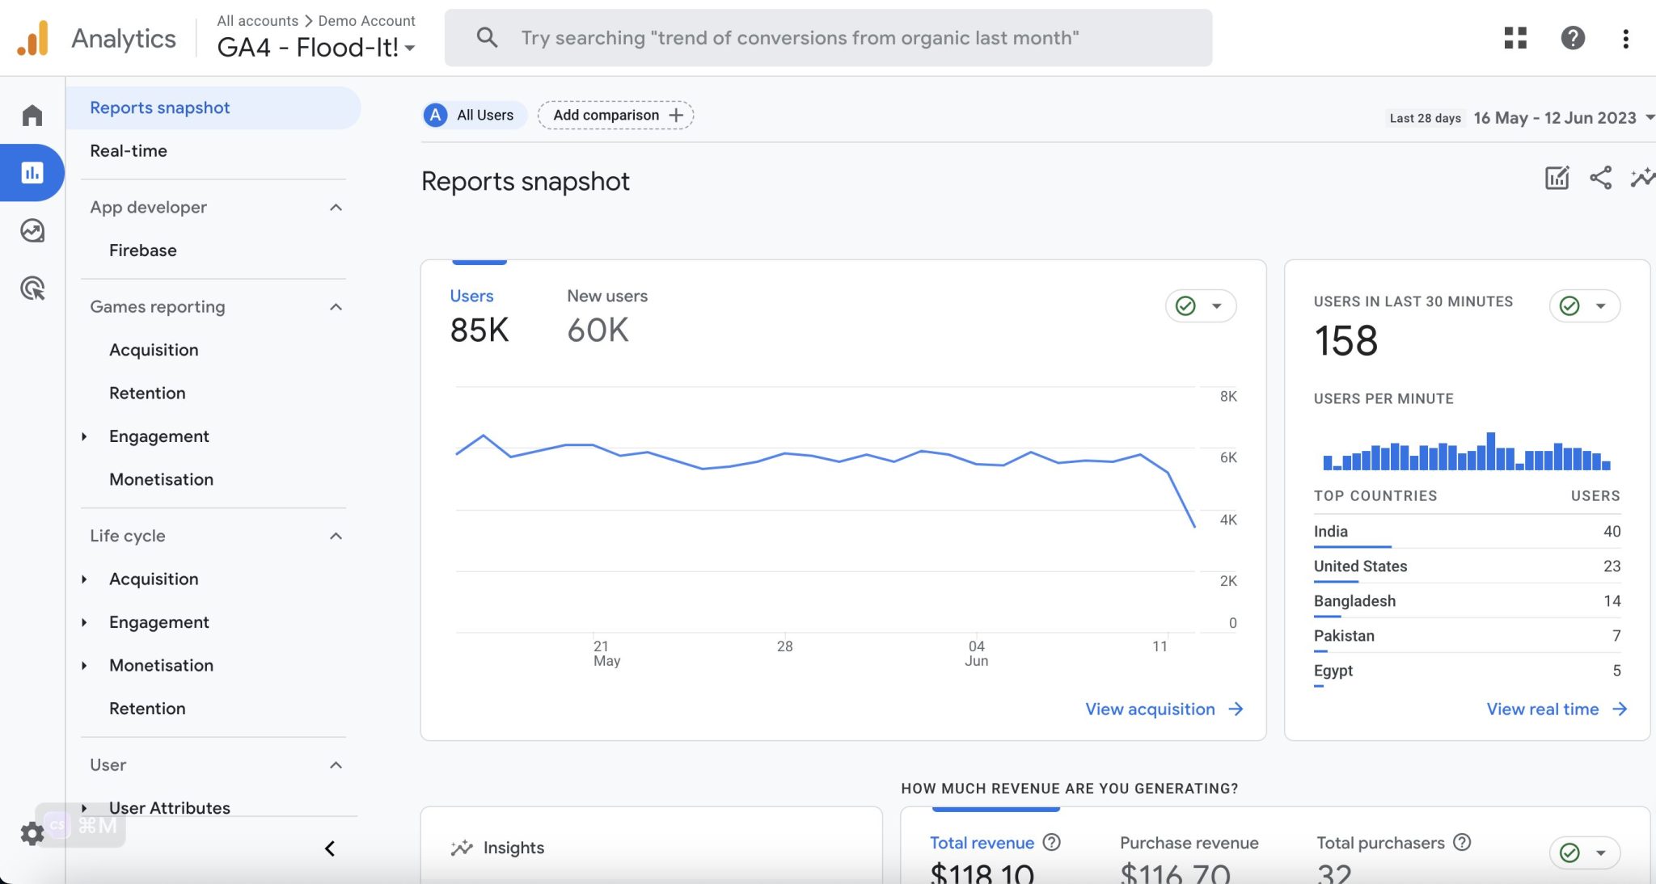
Task: Open the three-dot more options menu
Action: 1626,38
